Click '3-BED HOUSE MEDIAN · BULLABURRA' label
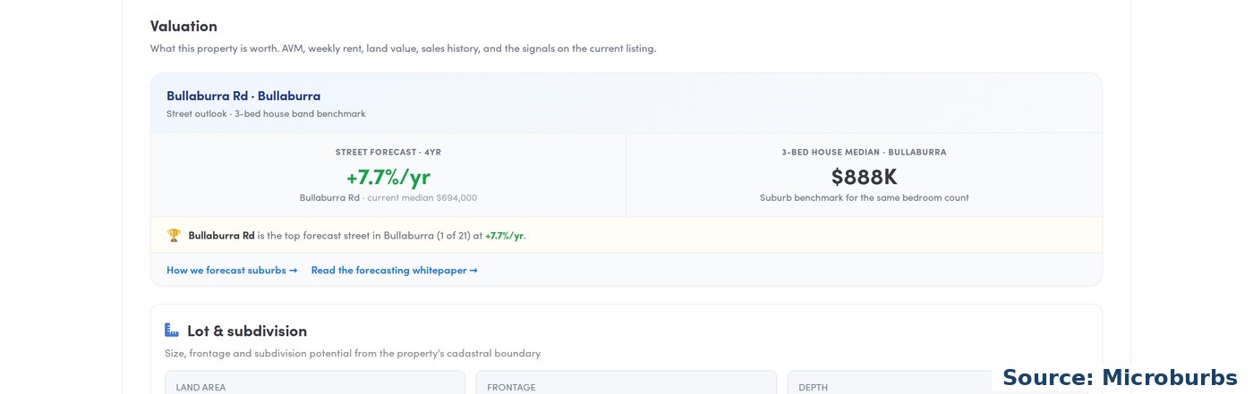 (x=864, y=152)
